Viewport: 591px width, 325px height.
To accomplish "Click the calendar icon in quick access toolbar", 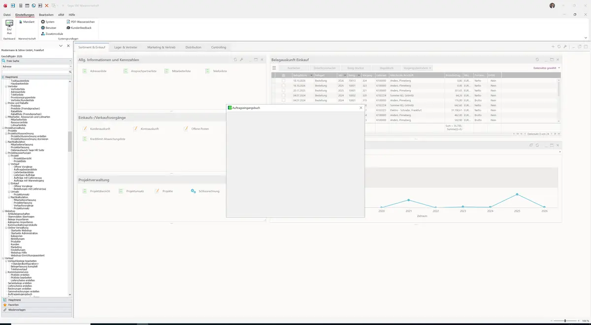I will click(x=27, y=5).
